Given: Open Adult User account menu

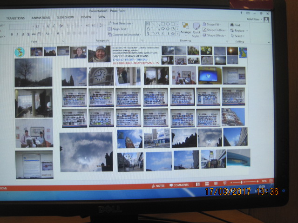Looking at the screenshot, I should (x=254, y=19).
